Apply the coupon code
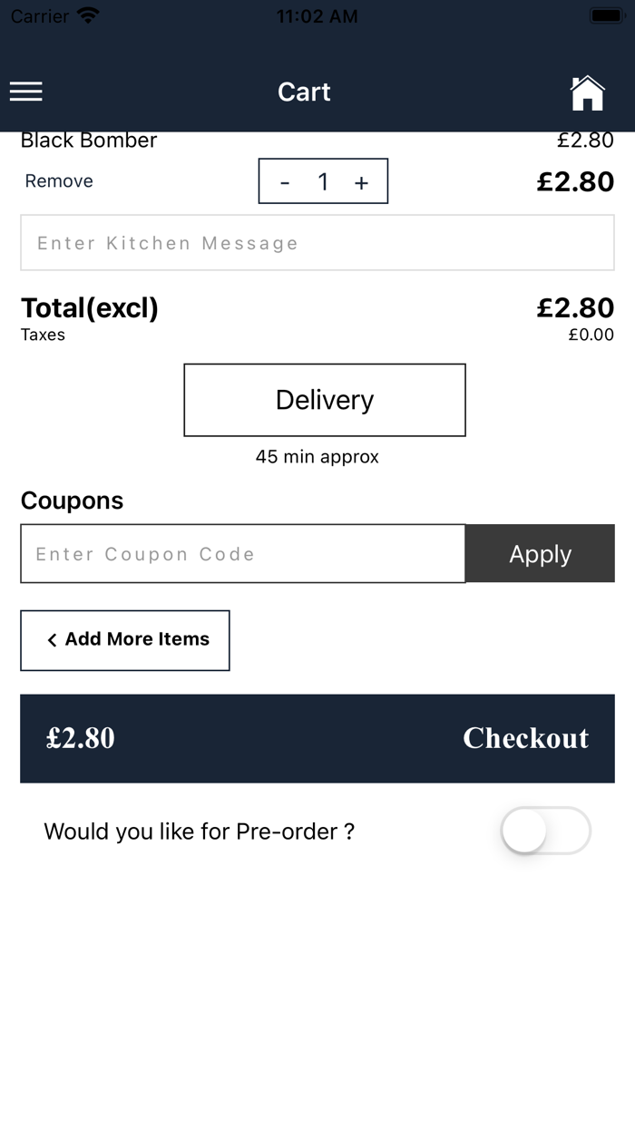The width and height of the screenshot is (635, 1128). (x=540, y=554)
